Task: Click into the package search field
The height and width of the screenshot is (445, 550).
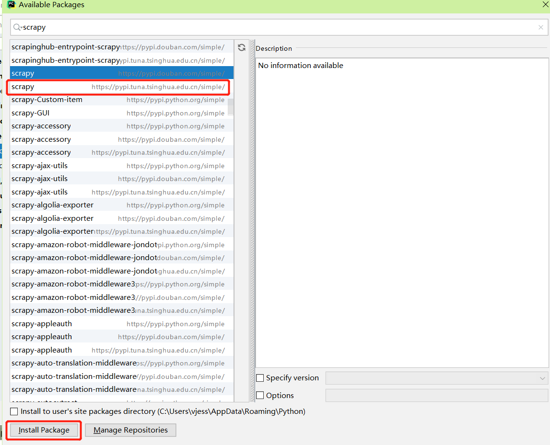Action: coord(279,27)
